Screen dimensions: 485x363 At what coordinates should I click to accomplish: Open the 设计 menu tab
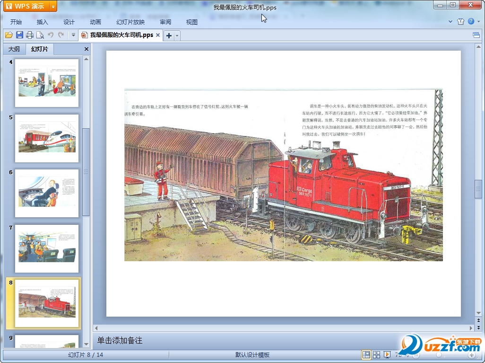(x=69, y=22)
